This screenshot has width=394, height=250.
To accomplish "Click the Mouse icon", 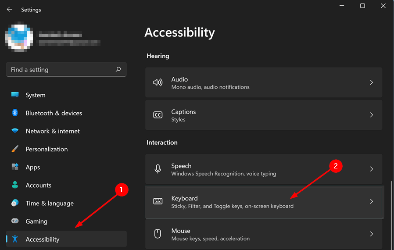I will point(158,234).
